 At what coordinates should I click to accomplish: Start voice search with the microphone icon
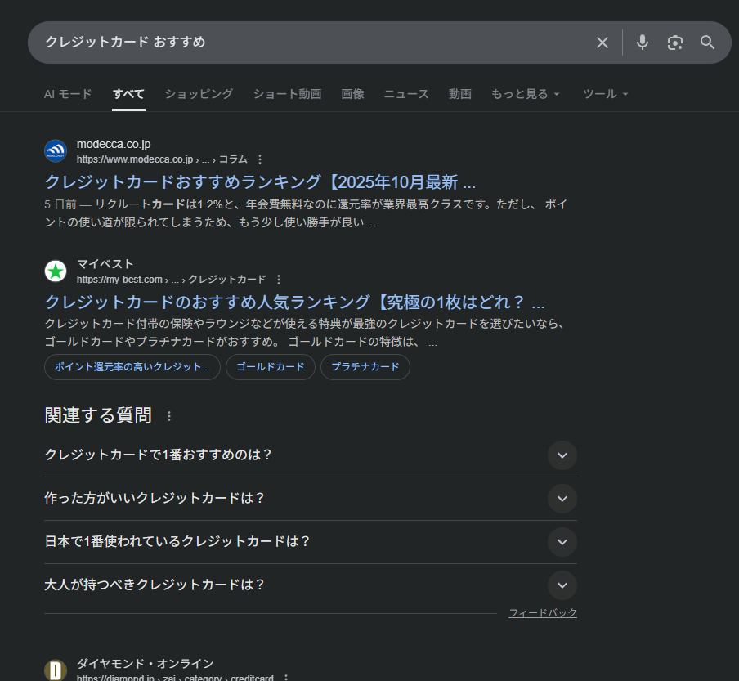click(643, 43)
